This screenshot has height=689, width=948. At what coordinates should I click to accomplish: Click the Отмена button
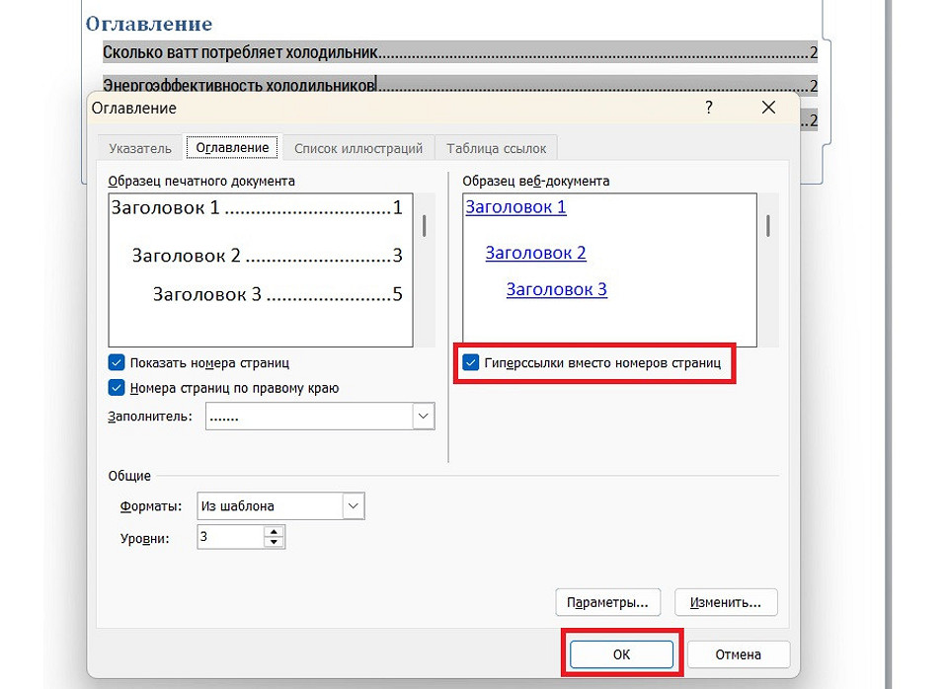[x=739, y=653]
